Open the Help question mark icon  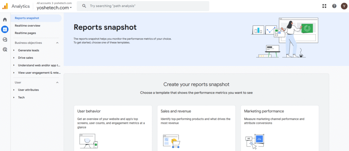click(334, 6)
